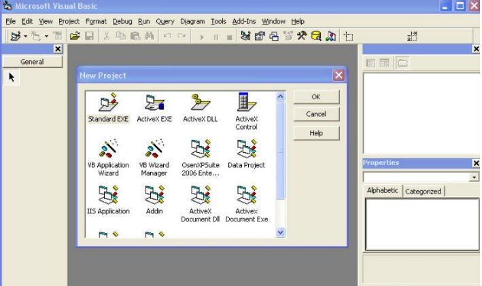This screenshot has width=482, height=286.
Task: Click the Add Form toolbar icon
Action: pos(36,36)
